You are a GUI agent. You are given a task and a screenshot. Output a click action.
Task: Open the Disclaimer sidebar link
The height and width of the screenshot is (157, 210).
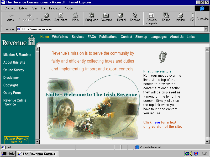click(11, 77)
